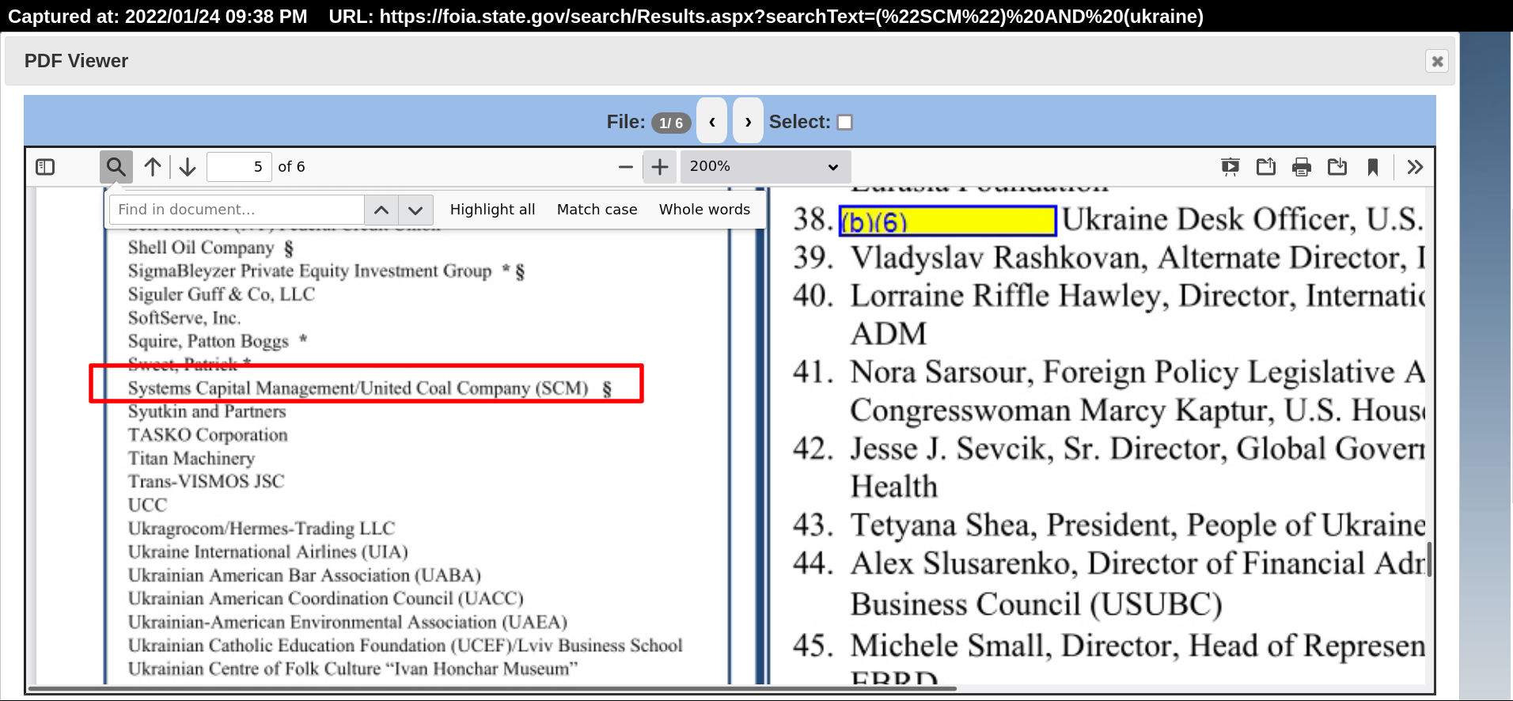Click the UCC entry
This screenshot has height=701, width=1513.
point(148,505)
